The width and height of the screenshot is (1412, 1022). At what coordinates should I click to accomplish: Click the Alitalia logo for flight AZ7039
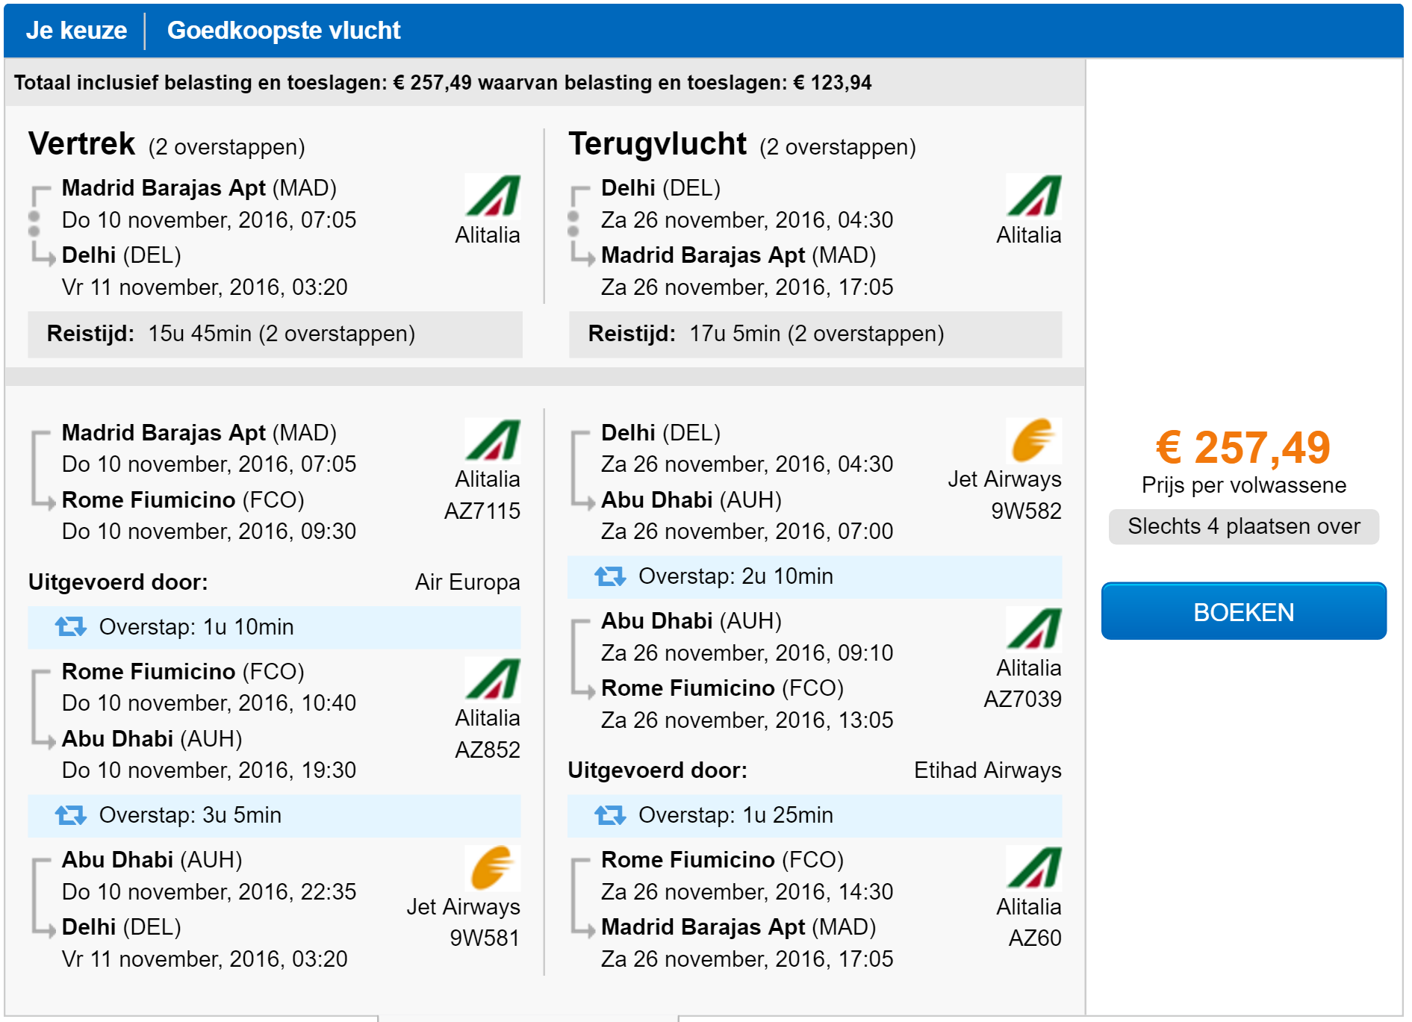(1033, 629)
